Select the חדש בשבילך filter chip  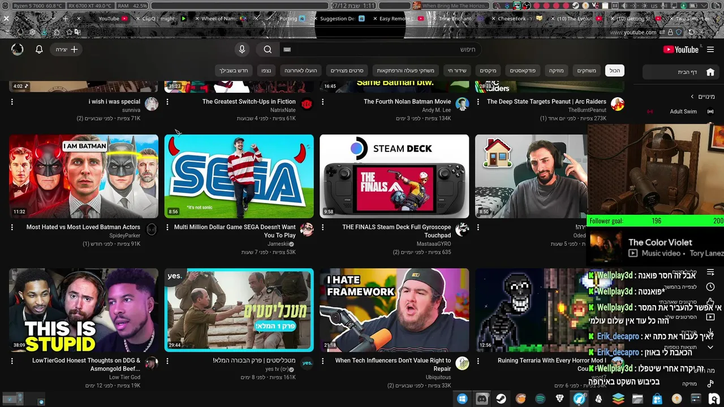click(234, 71)
